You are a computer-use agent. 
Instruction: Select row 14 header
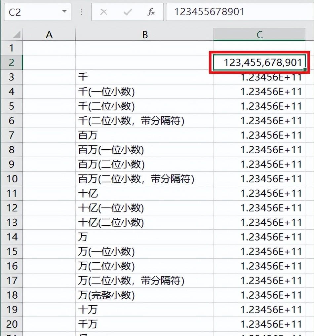pos(11,237)
